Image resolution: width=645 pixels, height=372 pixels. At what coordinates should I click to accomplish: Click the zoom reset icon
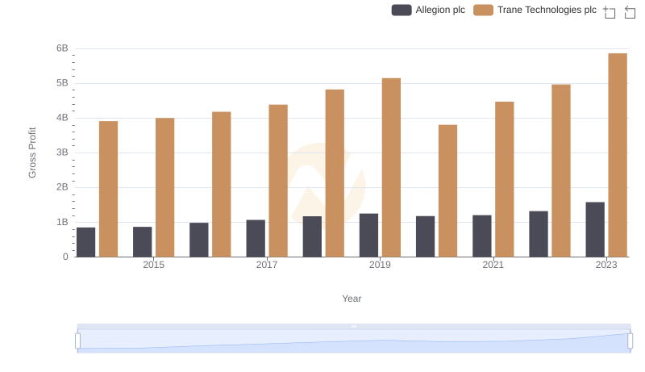[630, 11]
